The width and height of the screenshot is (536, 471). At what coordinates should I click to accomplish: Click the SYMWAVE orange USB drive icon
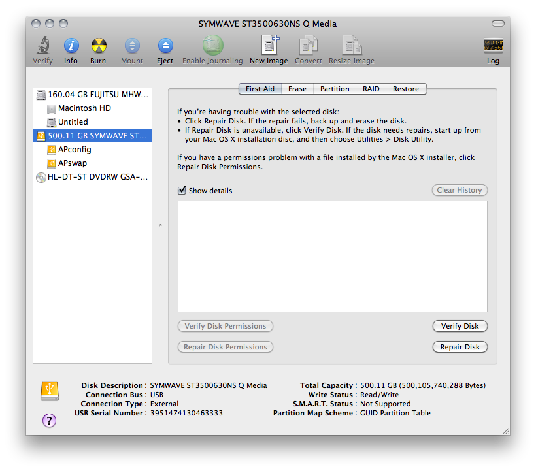41,136
